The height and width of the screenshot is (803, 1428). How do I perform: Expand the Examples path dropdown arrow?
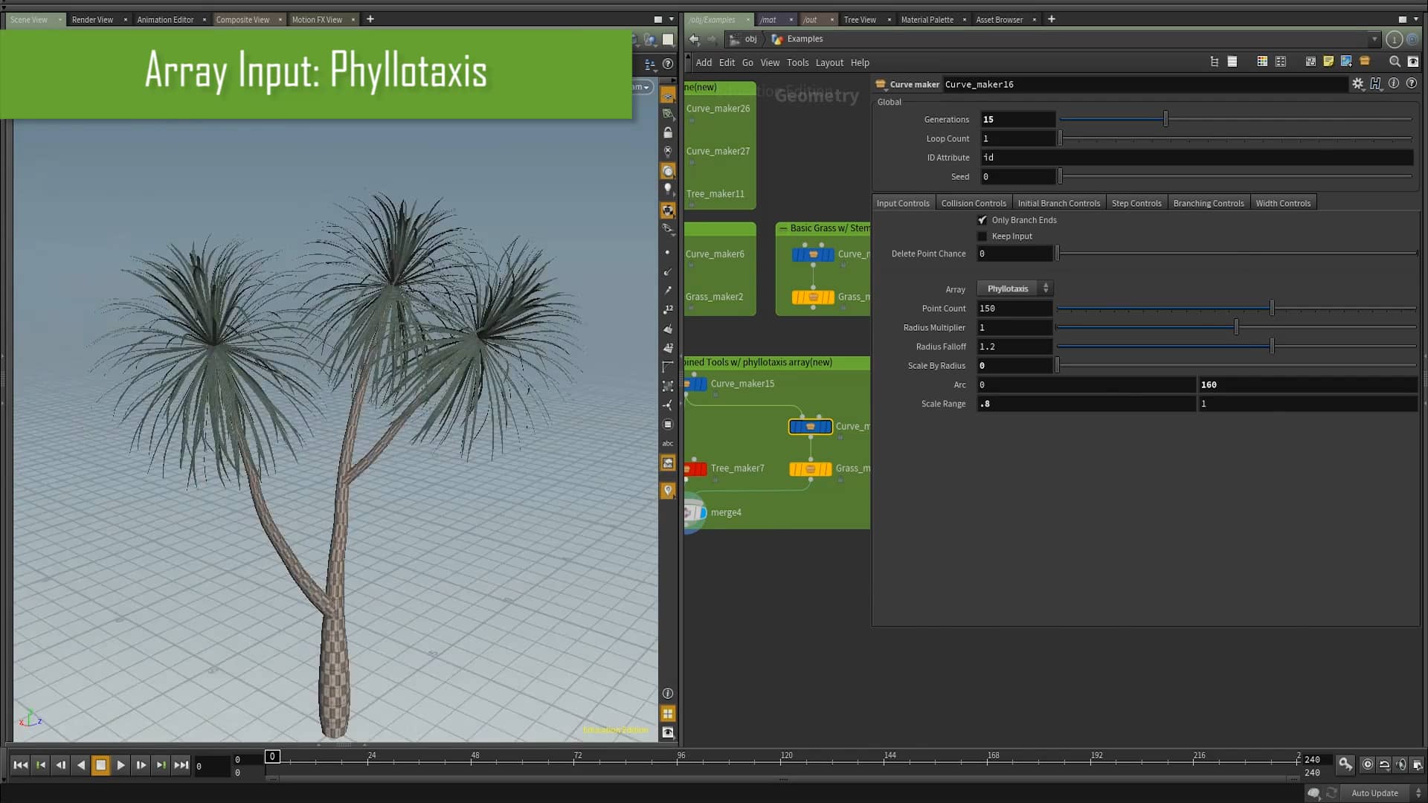pos(1373,39)
